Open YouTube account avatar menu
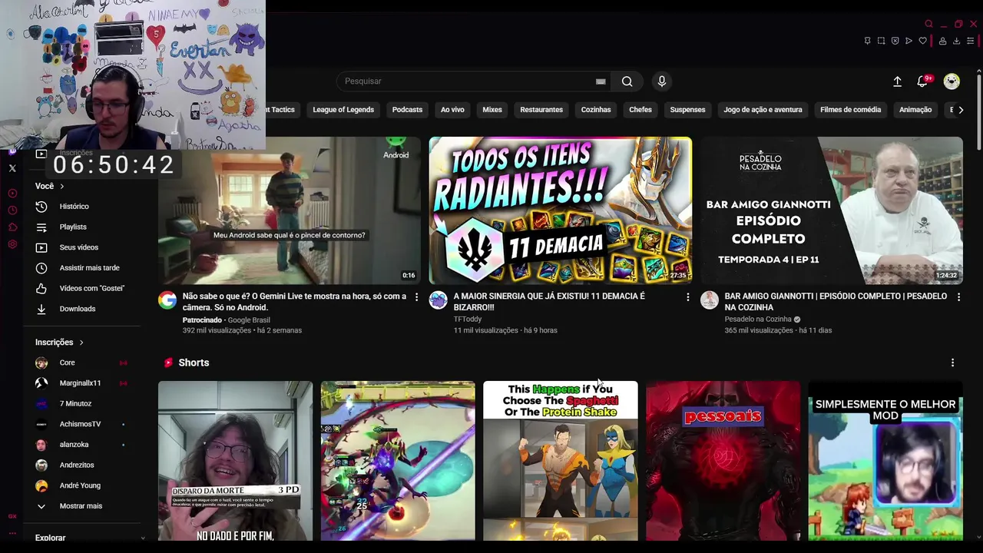Screen dimensions: 983x553 (952, 81)
